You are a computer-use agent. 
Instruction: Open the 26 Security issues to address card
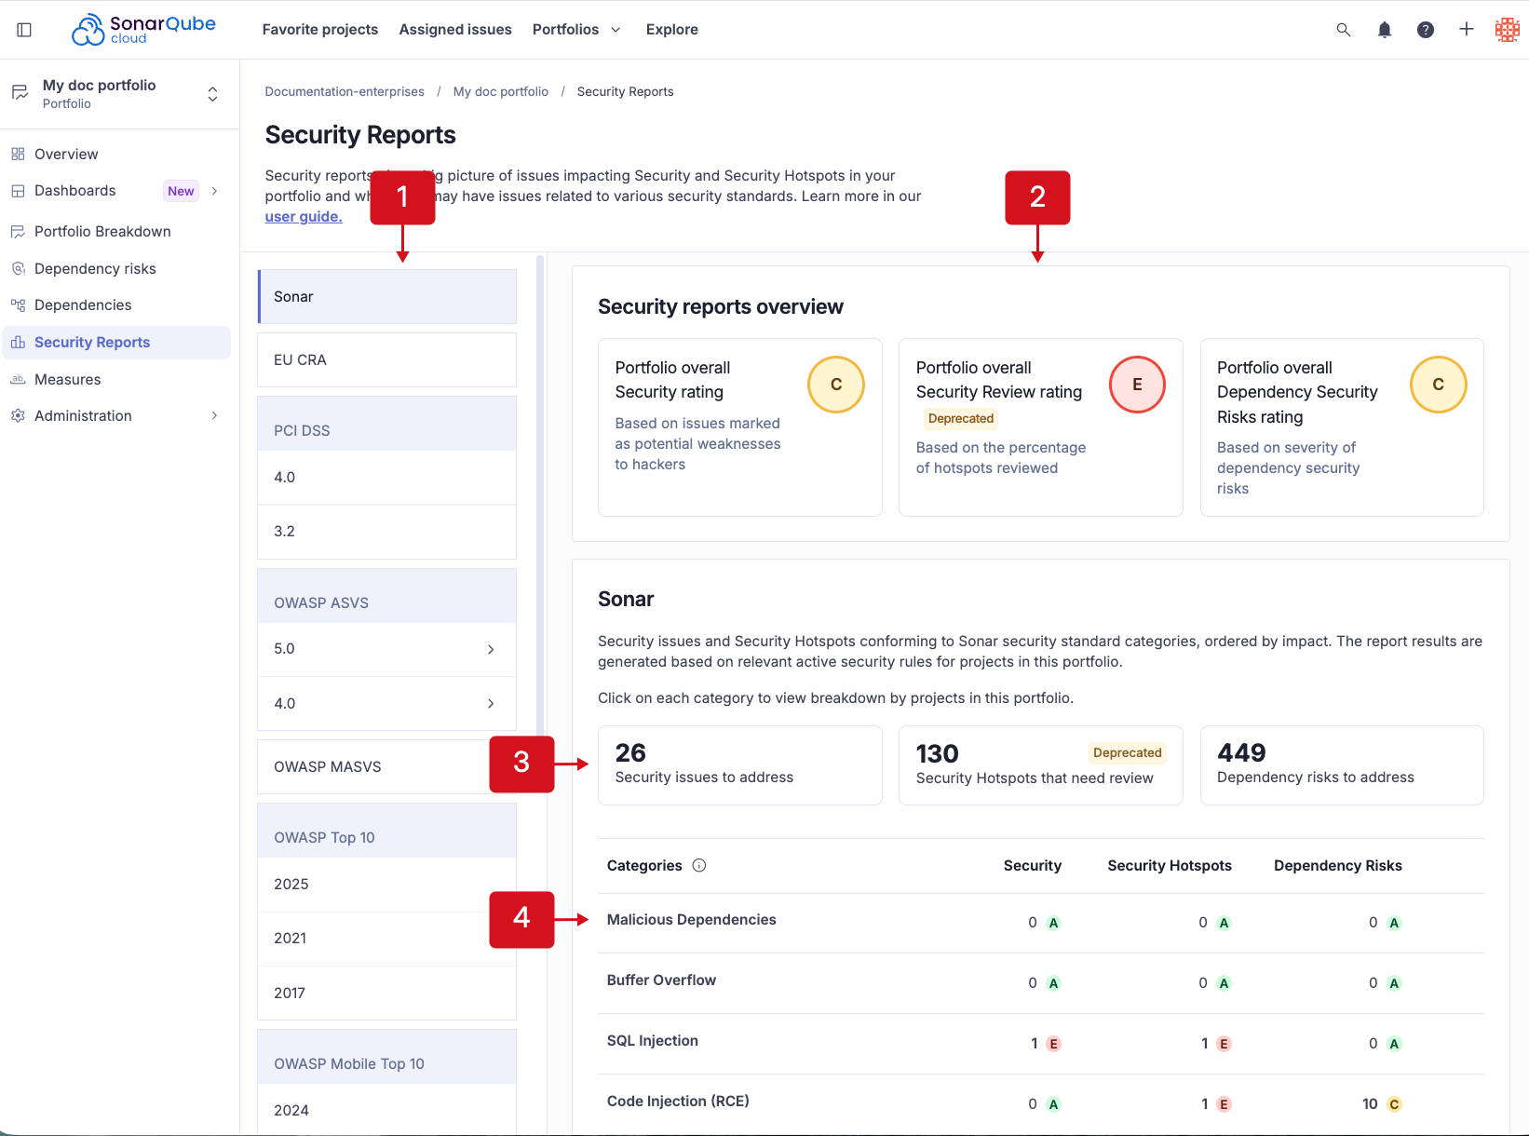[740, 765]
